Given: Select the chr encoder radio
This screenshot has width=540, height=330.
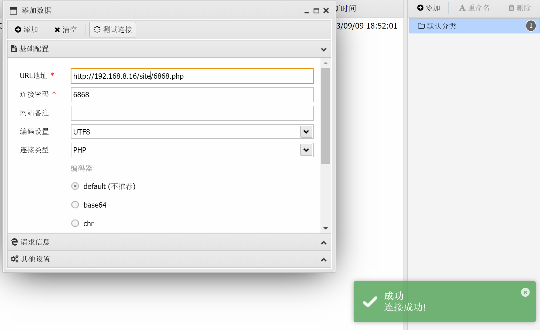Looking at the screenshot, I should tap(75, 224).
